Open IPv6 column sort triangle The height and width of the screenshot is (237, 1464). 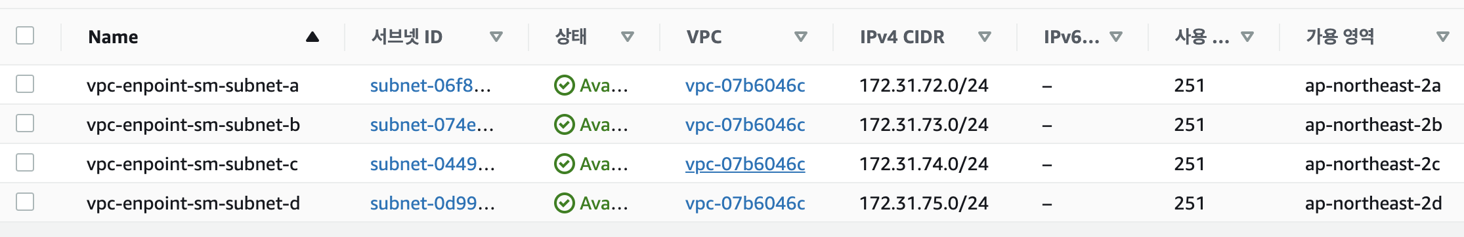click(x=1116, y=37)
